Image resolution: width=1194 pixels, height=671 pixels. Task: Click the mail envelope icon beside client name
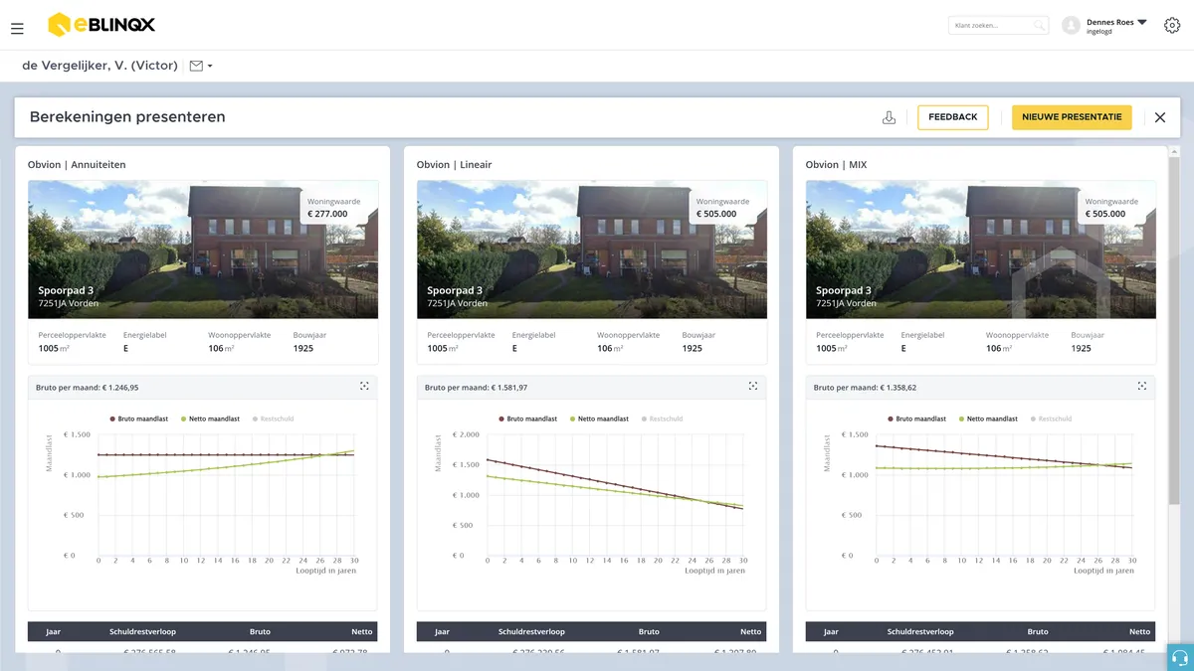point(196,66)
